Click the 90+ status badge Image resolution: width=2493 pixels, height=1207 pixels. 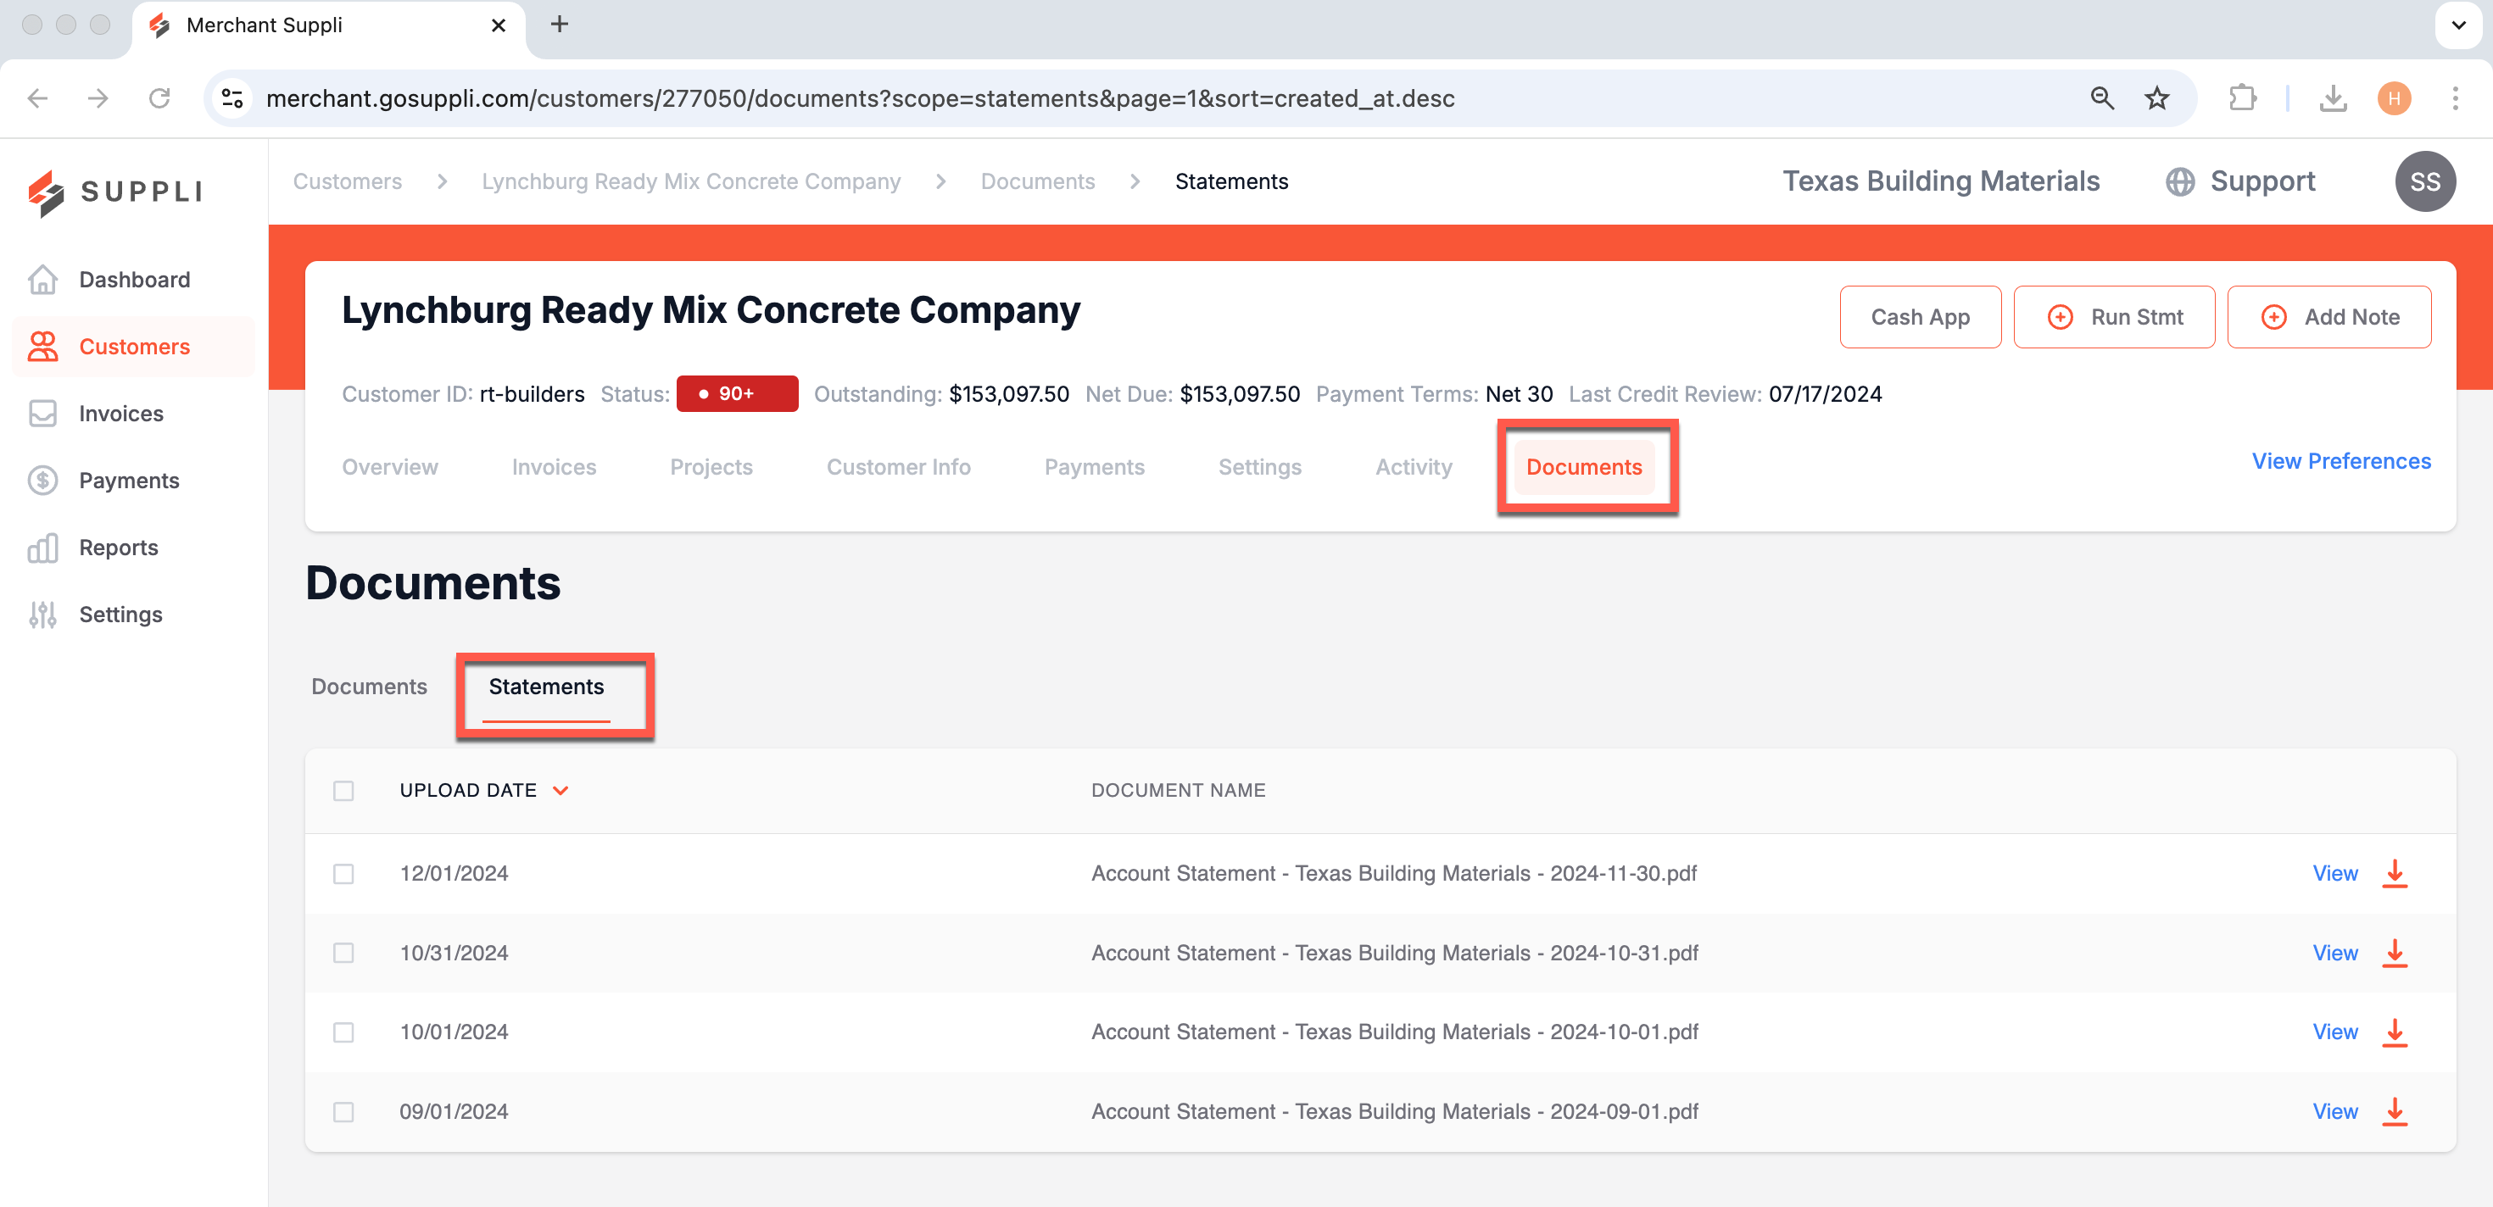(x=737, y=393)
